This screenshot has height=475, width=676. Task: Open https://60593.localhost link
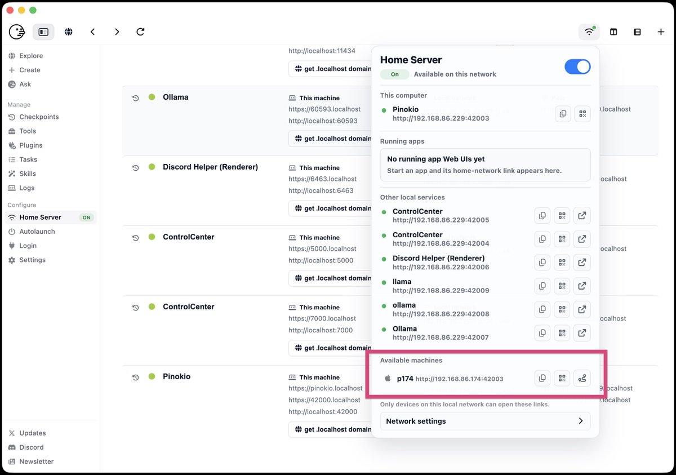click(x=324, y=109)
